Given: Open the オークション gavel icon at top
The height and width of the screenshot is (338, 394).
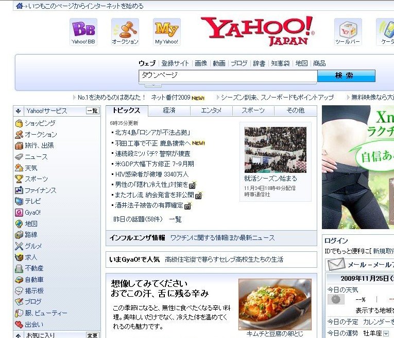Looking at the screenshot, I should coord(125,31).
